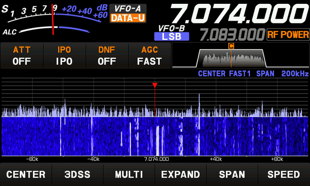
Task: Tap the FAST1 sweep speed text
Action: pyautogui.click(x=240, y=74)
